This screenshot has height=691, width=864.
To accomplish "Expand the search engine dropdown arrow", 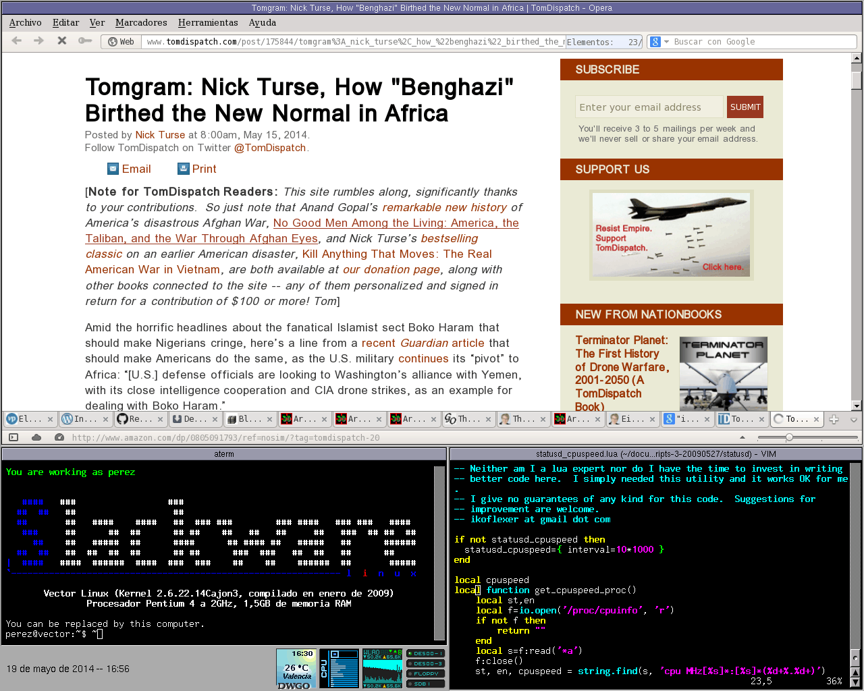I will (x=667, y=42).
